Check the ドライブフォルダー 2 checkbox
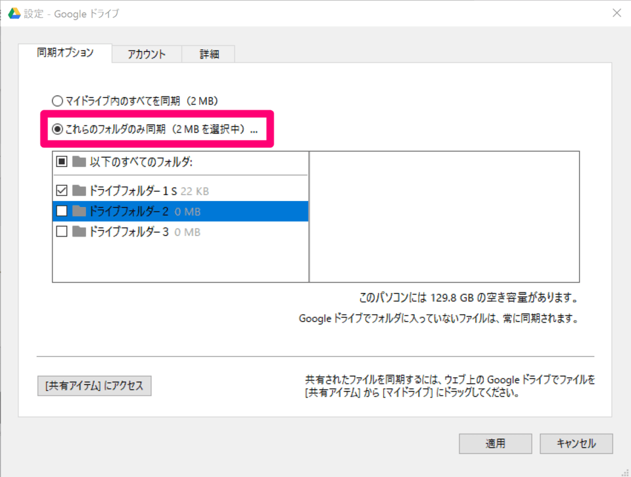 (62, 211)
